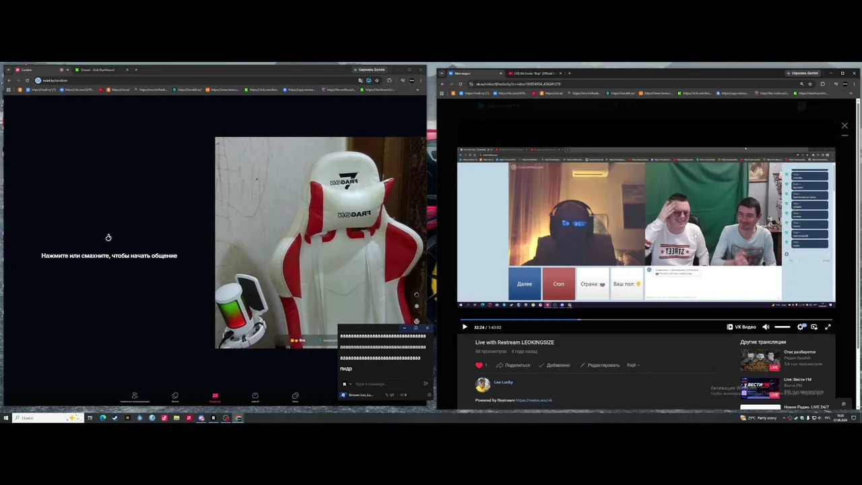Expand channel selector dropdown beside R icon
This screenshot has height=485, width=862.
click(x=350, y=384)
